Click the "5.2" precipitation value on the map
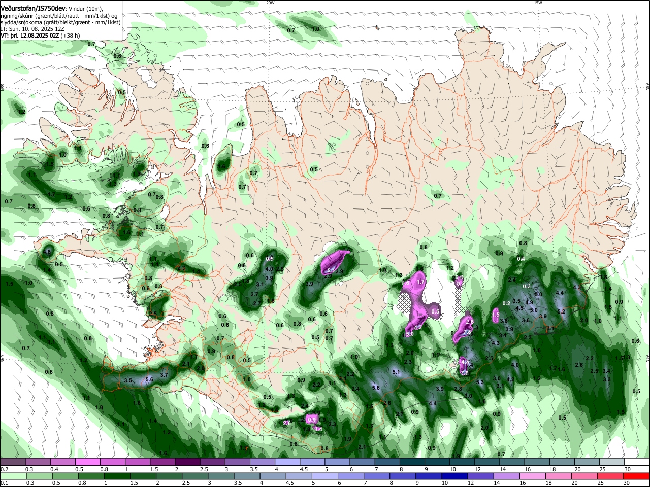 coord(561,311)
